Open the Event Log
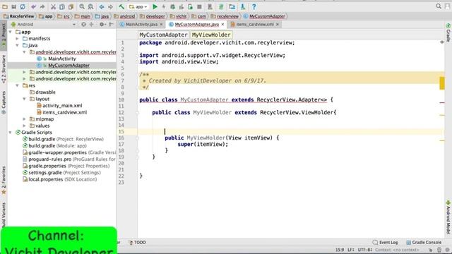This screenshot has width=452, height=254. (385, 243)
